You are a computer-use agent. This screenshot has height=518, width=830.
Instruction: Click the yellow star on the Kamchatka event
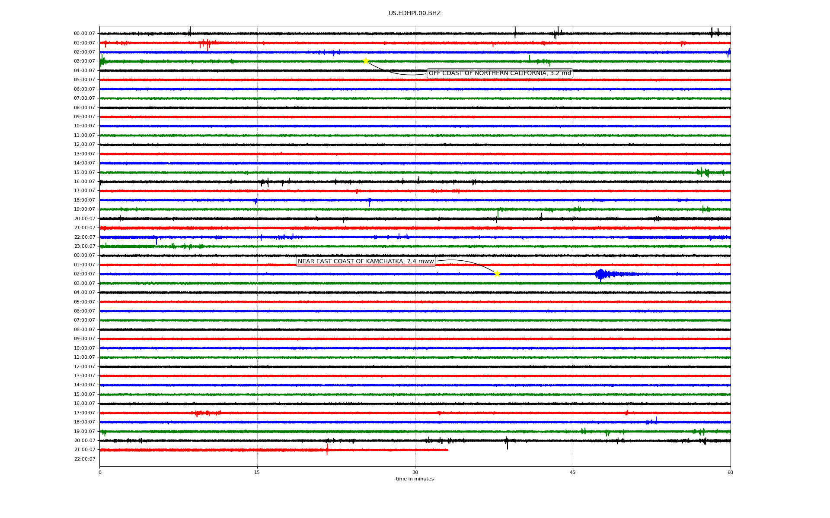click(x=497, y=274)
